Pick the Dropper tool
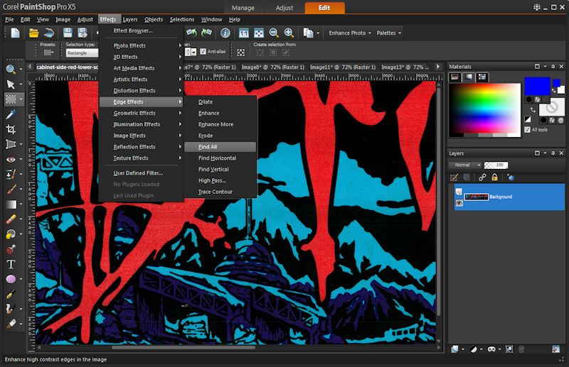 11,114
